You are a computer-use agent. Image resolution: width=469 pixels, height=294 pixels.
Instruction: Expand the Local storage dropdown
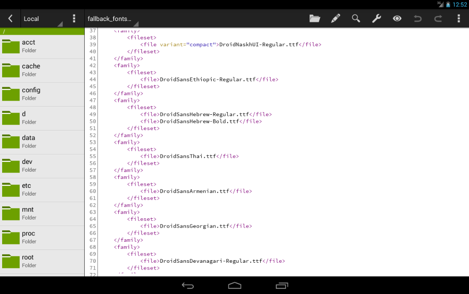[x=43, y=19]
